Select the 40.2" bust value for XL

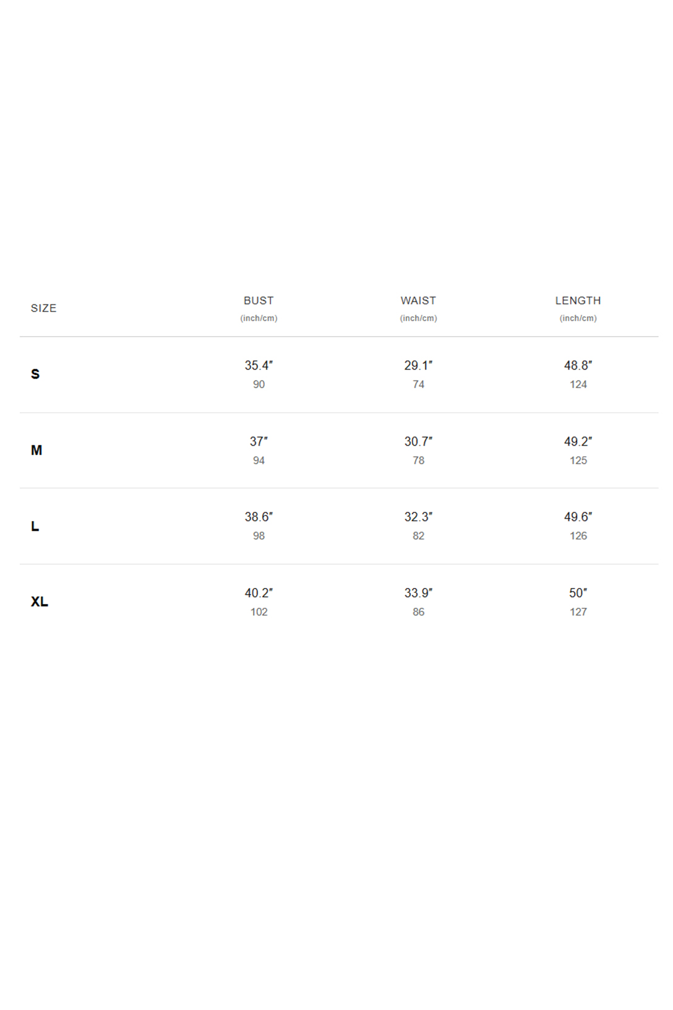[x=259, y=593]
